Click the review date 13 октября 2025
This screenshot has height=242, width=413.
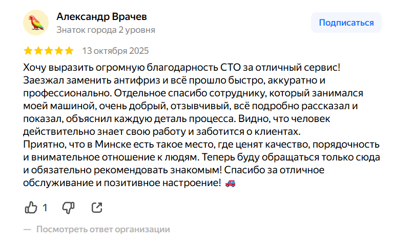point(115,51)
